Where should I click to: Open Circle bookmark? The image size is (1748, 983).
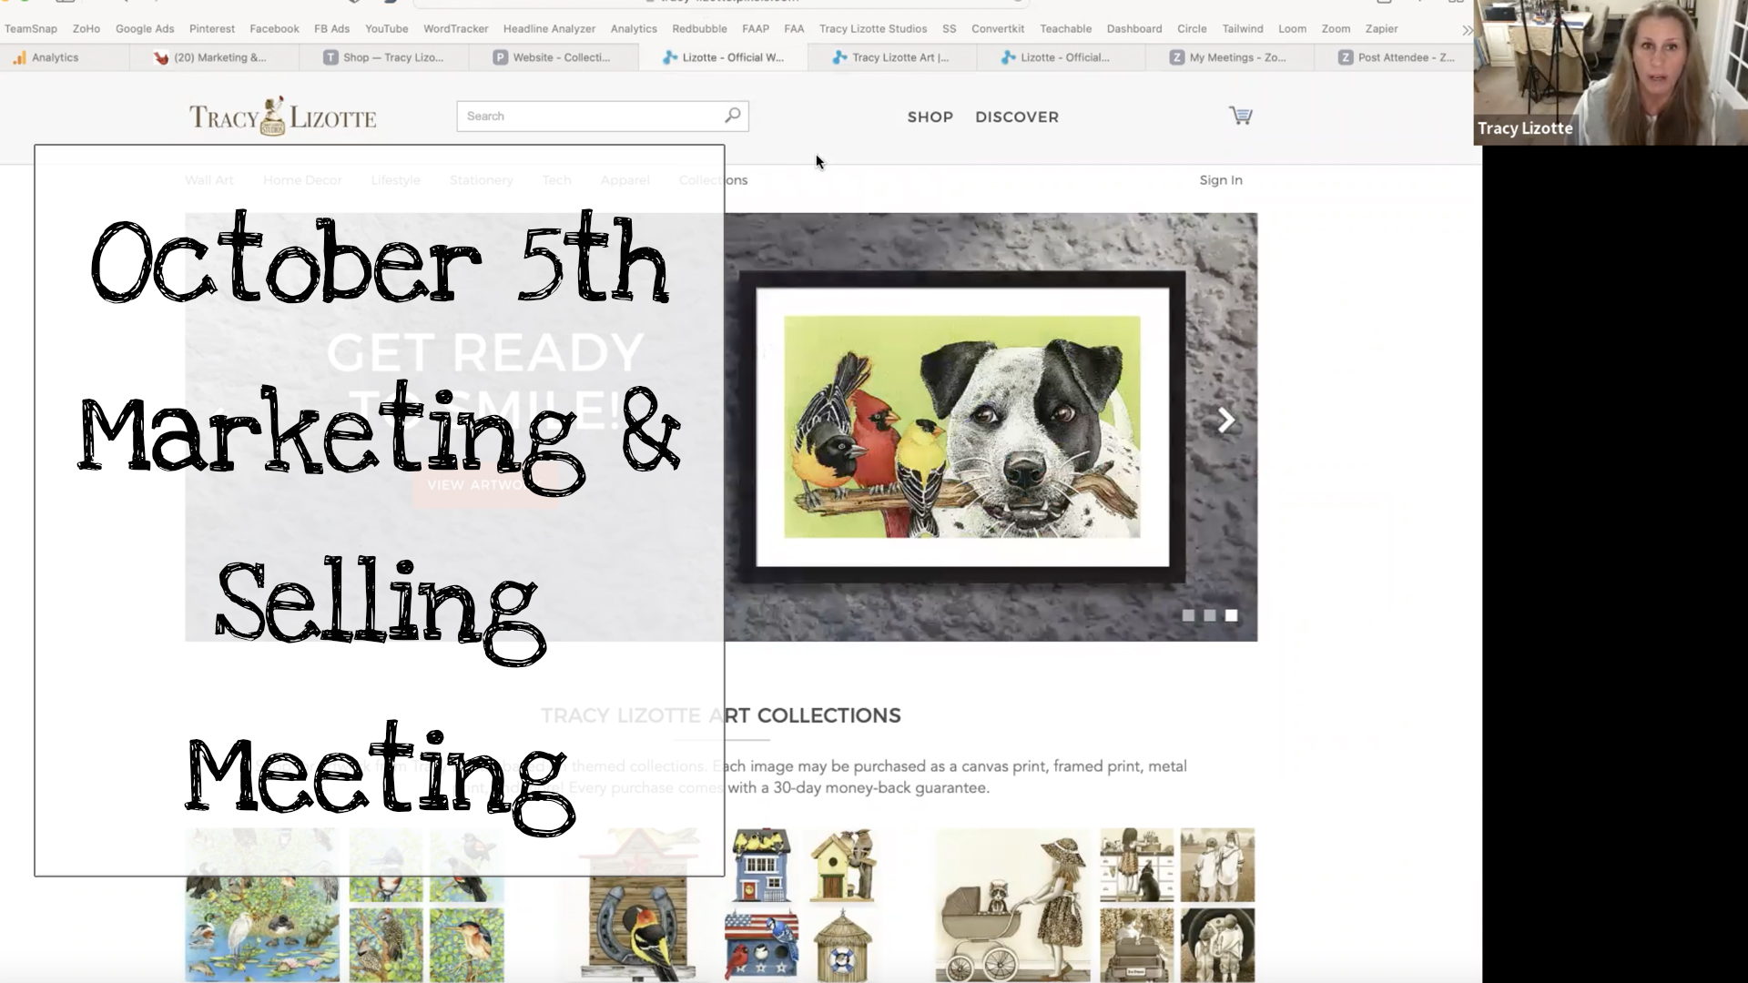(1192, 29)
